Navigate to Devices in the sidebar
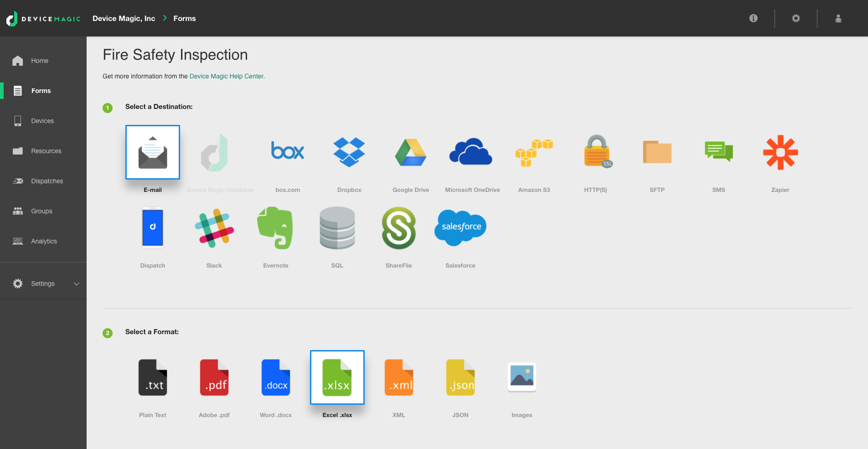 pyautogui.click(x=43, y=121)
